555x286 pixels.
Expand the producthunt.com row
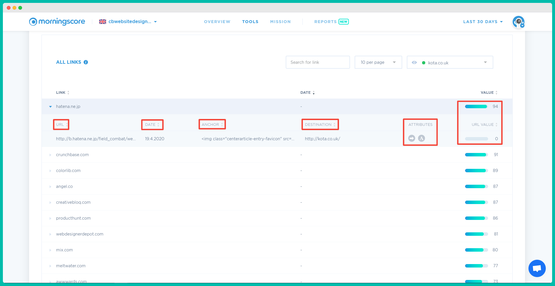point(50,218)
